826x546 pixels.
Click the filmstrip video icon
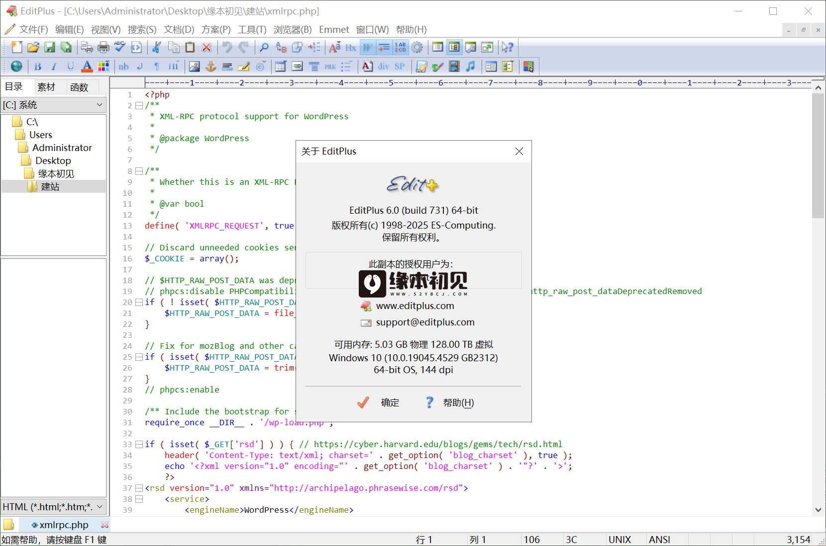(x=454, y=66)
